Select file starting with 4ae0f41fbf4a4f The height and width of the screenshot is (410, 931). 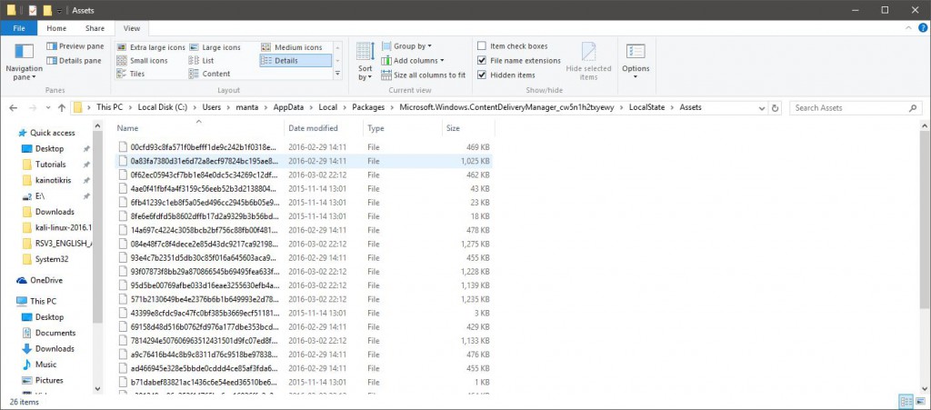coord(304,189)
